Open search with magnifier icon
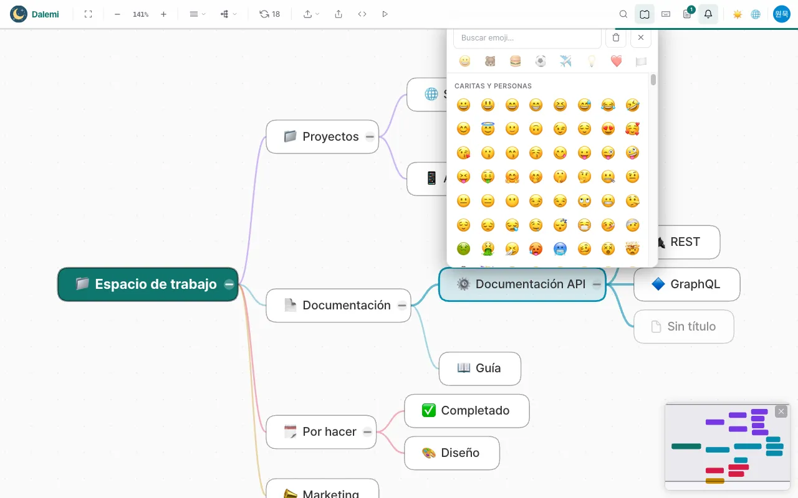798x498 pixels. click(623, 14)
